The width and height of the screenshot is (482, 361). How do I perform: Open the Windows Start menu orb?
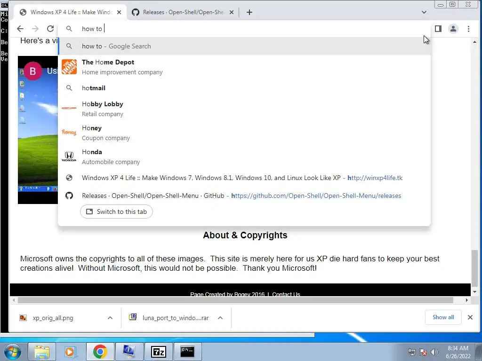12,352
